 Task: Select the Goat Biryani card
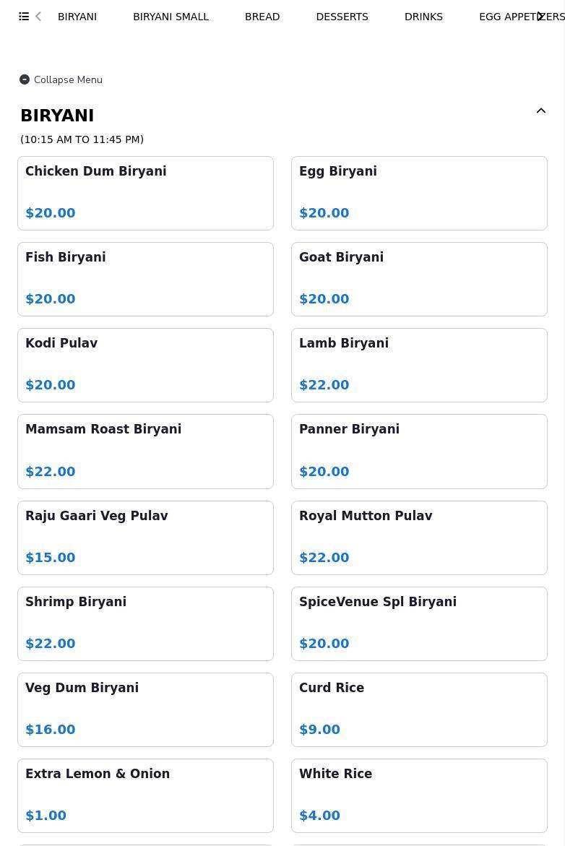[419, 279]
